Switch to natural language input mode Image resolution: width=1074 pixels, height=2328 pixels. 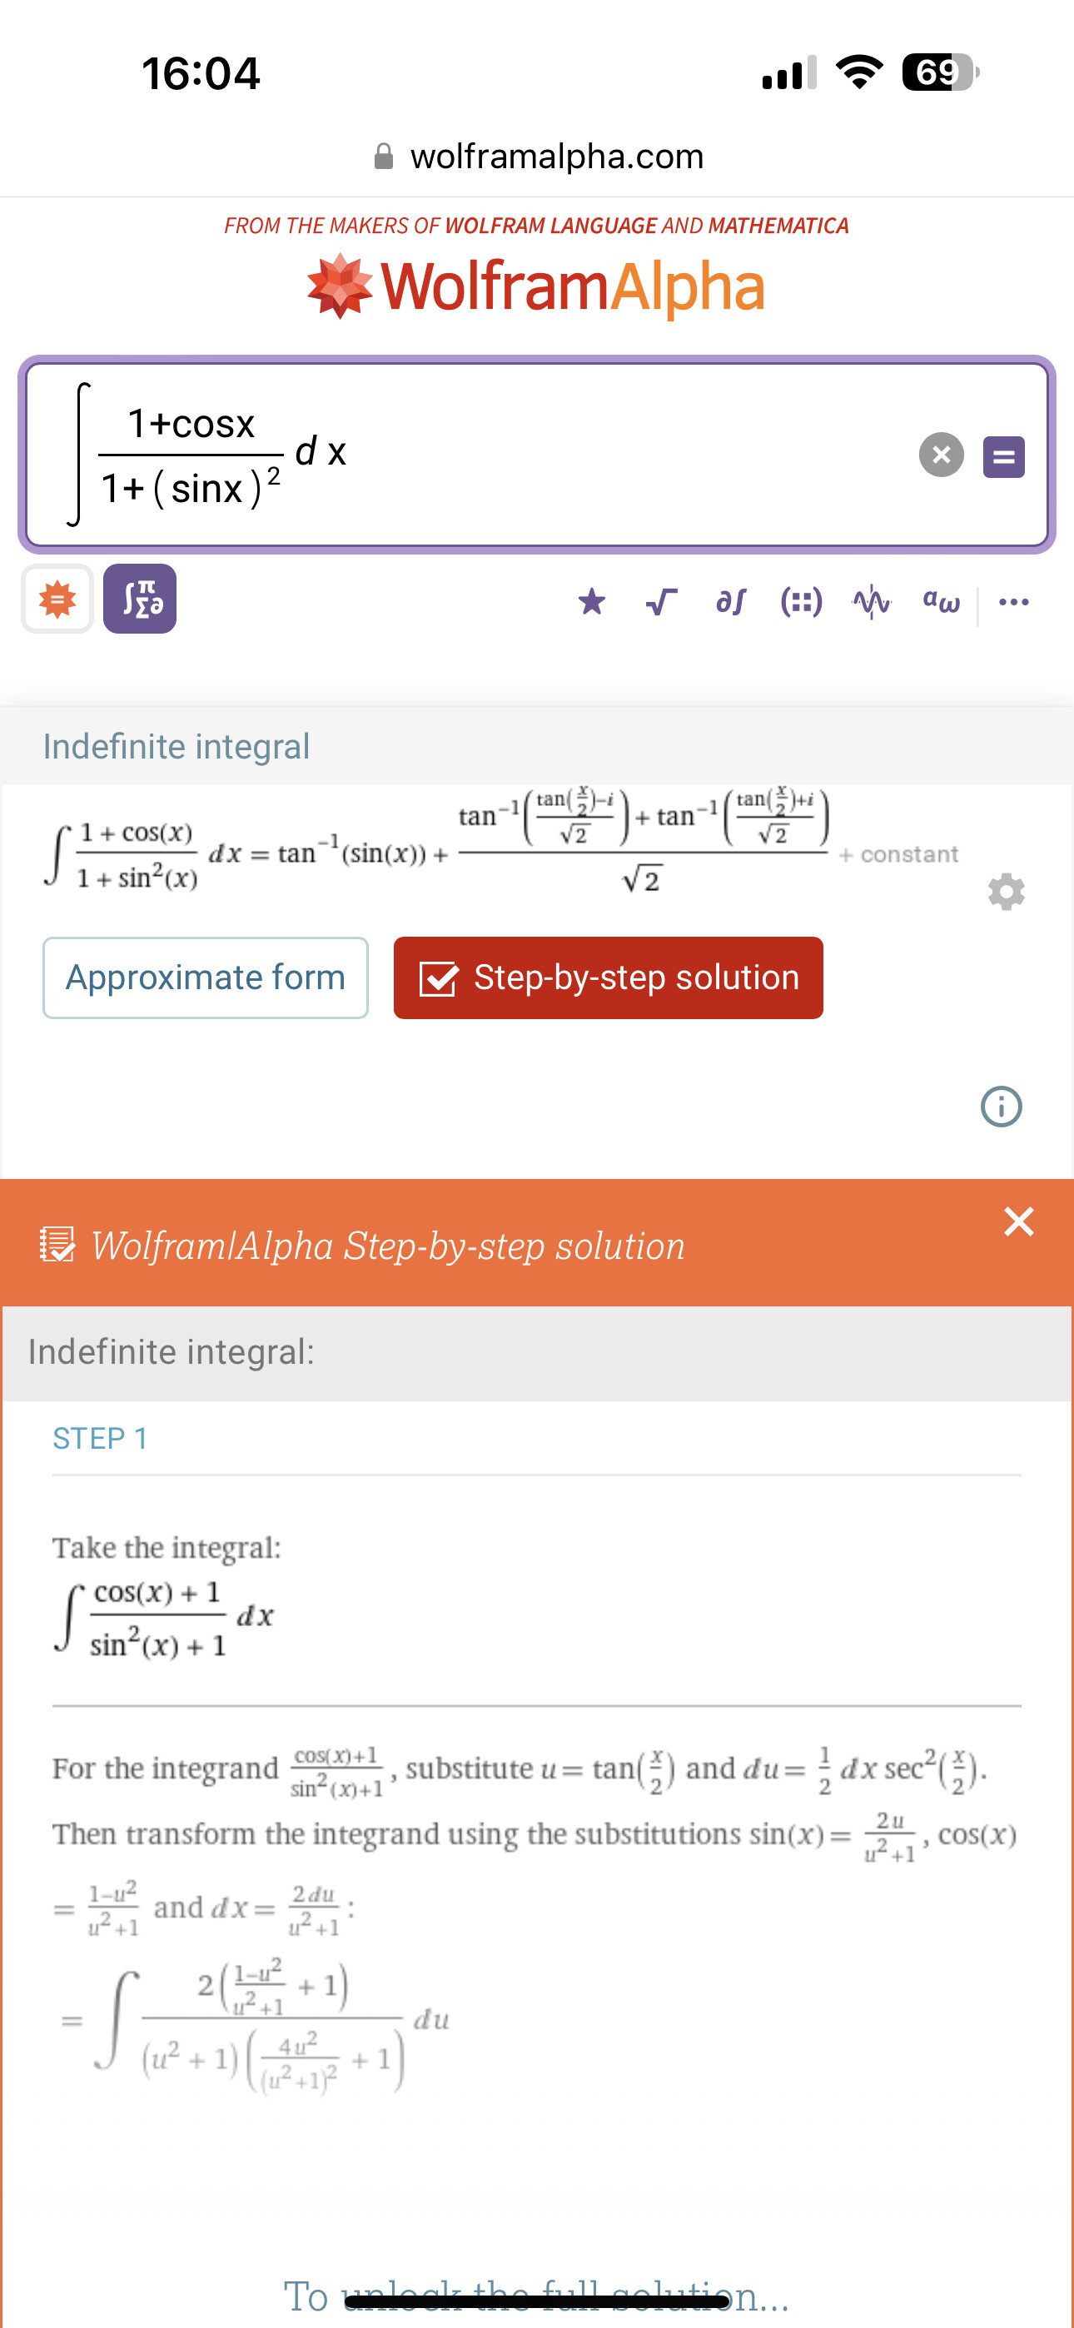click(57, 599)
